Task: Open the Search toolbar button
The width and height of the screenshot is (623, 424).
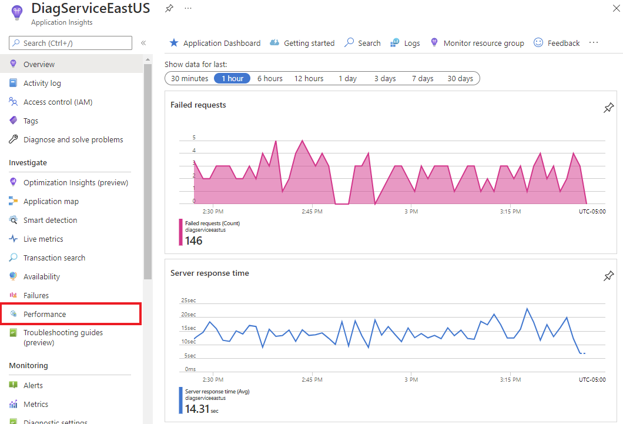Action: click(363, 43)
